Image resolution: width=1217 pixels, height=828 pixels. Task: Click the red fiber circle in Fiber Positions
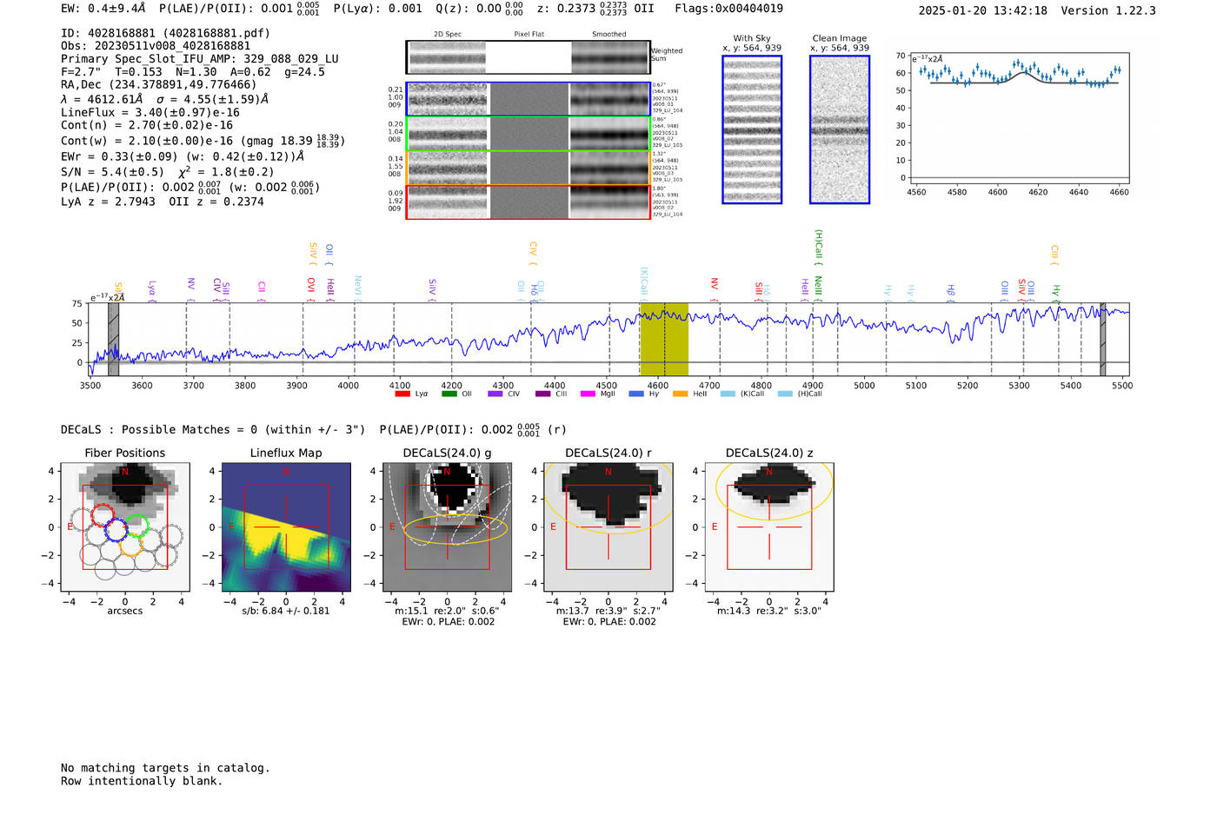[103, 515]
